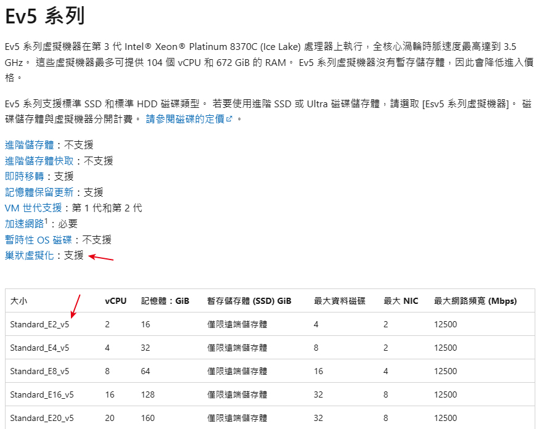Click the Standard_E20_v5 cell
Screen dimensions: 539x429
point(42,418)
